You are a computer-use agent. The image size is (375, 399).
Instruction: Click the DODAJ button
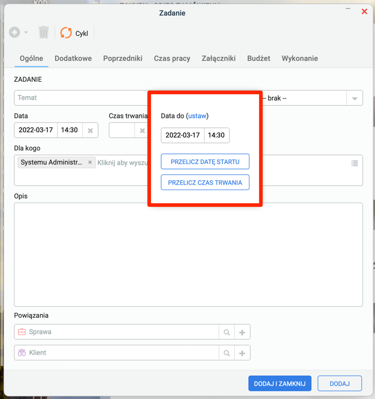tap(340, 383)
